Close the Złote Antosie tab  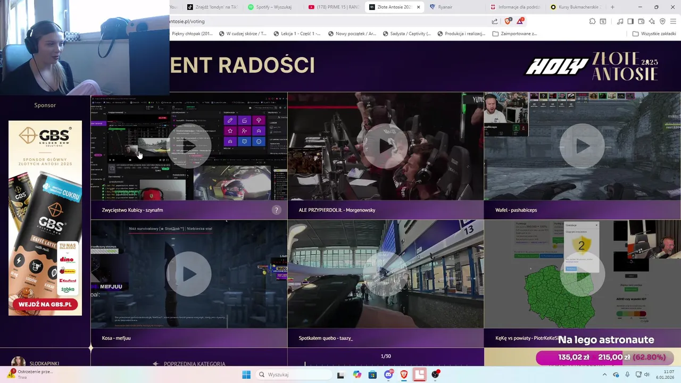418,7
